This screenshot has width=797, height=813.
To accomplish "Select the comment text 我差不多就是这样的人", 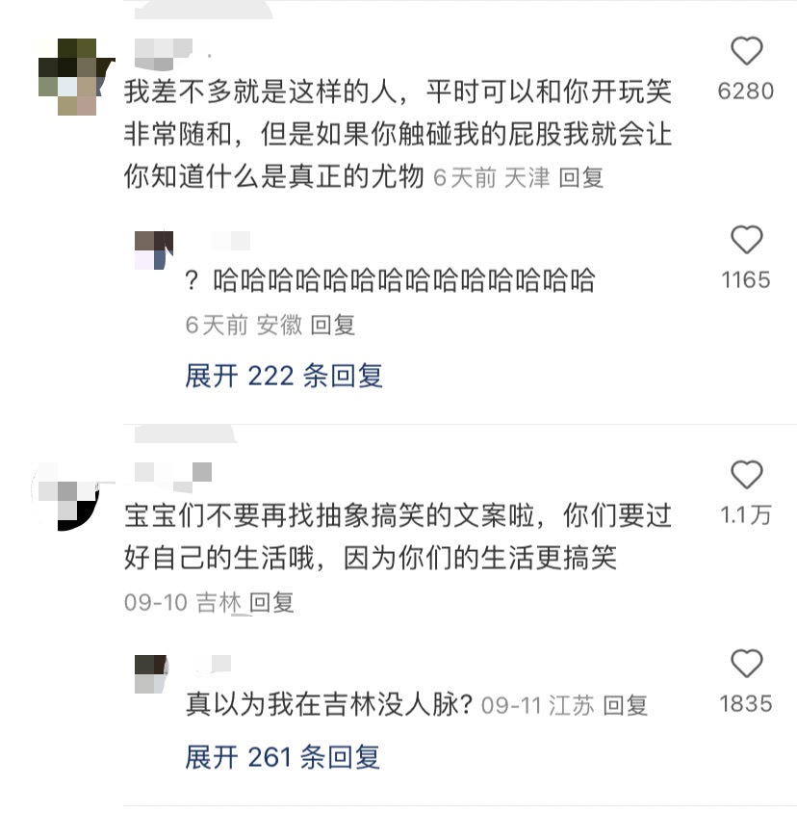I will (x=261, y=92).
